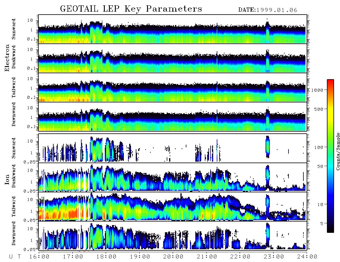
Task: Click the "Duskward" label of the Electron group
Action: 14,57
